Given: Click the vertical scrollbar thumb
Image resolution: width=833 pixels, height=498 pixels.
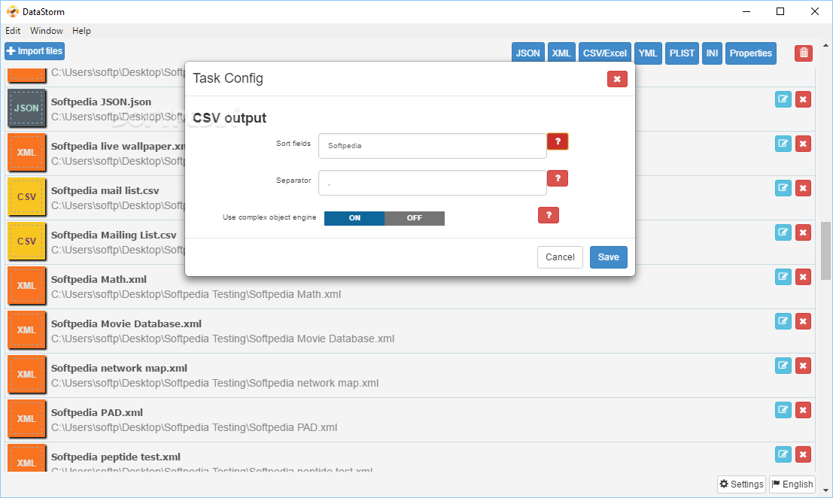Looking at the screenshot, I should point(825,251).
